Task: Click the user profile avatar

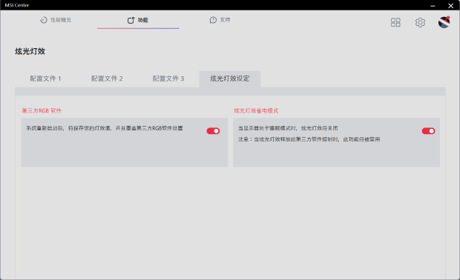Action: pyautogui.click(x=444, y=22)
